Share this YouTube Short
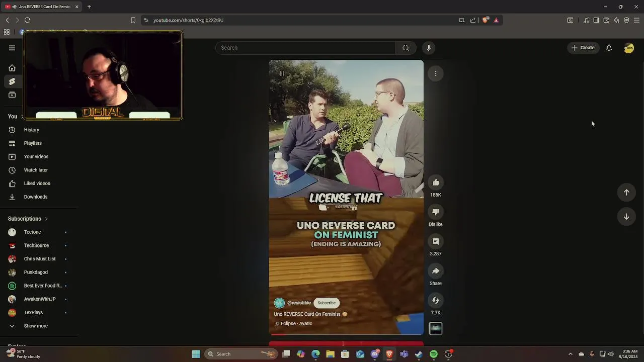This screenshot has width=644, height=362. coord(436,271)
